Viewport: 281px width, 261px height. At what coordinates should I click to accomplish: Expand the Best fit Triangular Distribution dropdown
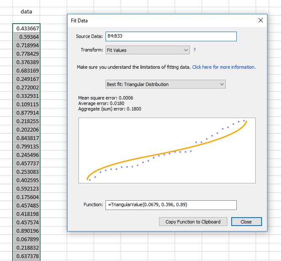(165, 84)
